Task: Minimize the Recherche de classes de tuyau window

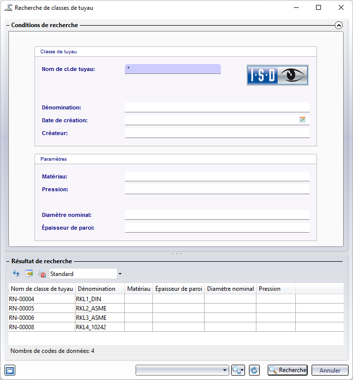Action: 296,7
